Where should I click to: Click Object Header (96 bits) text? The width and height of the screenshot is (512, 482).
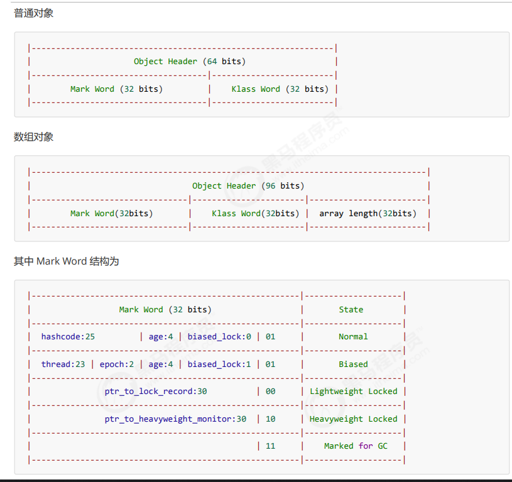[x=248, y=186]
